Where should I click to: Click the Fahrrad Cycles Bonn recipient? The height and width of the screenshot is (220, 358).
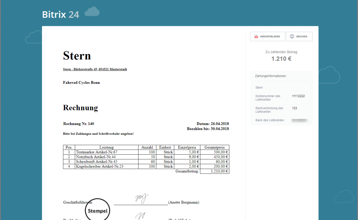(81, 82)
